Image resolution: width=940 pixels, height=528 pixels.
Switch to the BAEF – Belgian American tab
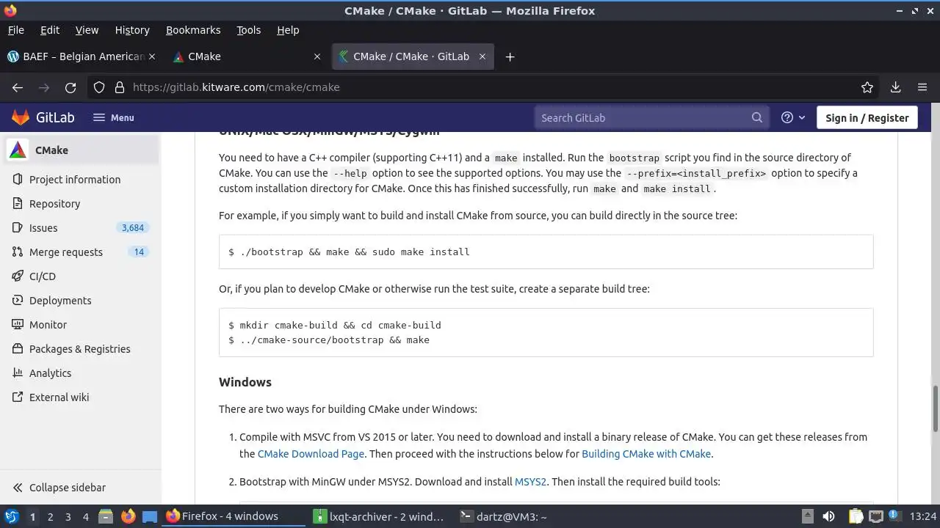[x=81, y=56]
